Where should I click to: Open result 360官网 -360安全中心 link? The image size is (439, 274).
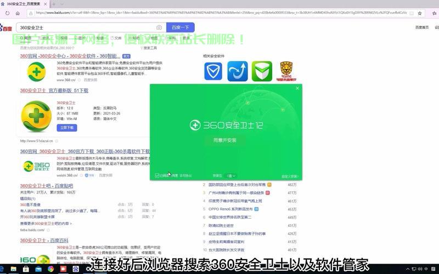click(70, 56)
